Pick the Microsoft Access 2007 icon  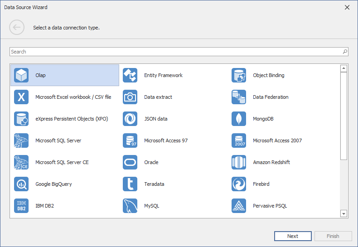[238, 140]
